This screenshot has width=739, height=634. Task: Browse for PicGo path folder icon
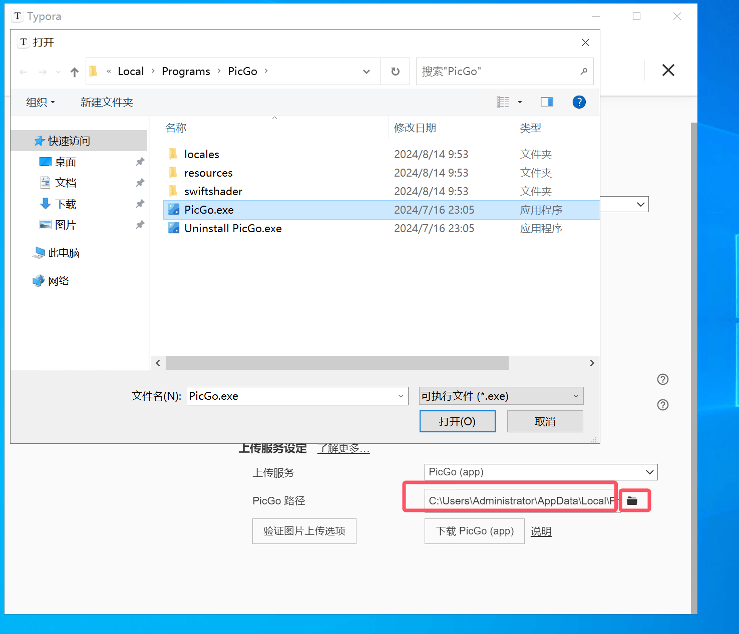[x=632, y=501]
